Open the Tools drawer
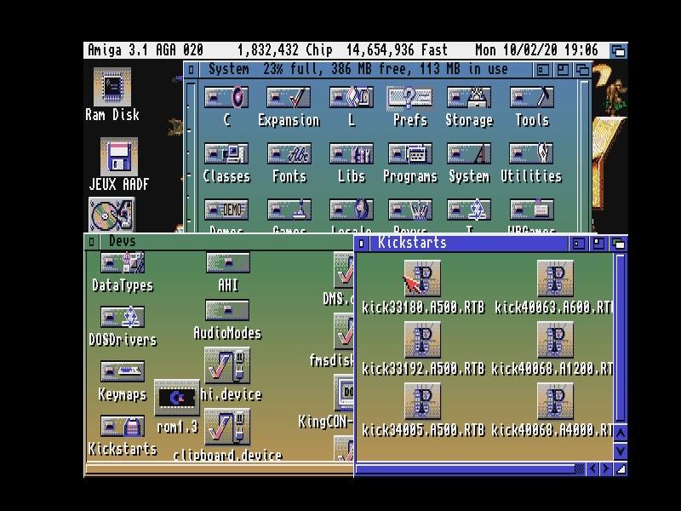This screenshot has height=511, width=681. (531, 97)
